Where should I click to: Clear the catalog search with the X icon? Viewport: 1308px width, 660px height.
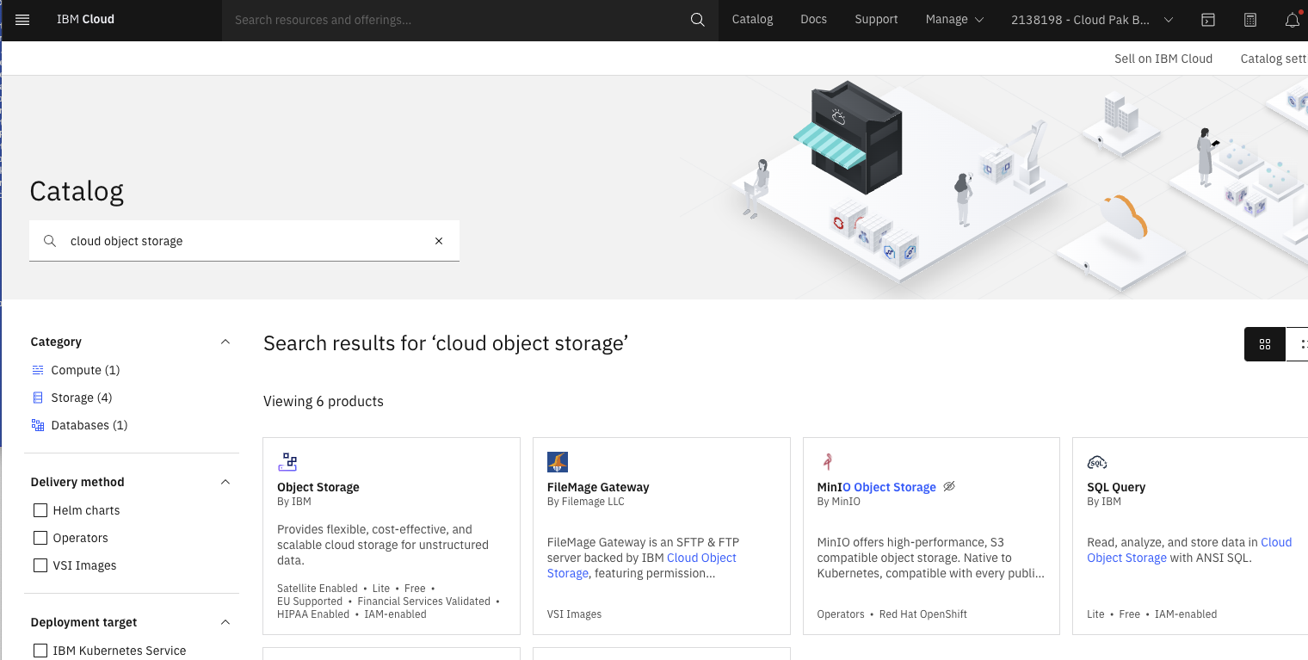point(439,241)
